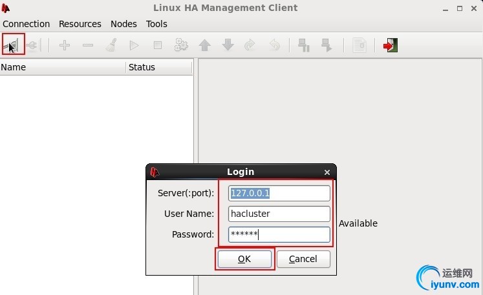Click the remove resource minus icon

click(88, 45)
